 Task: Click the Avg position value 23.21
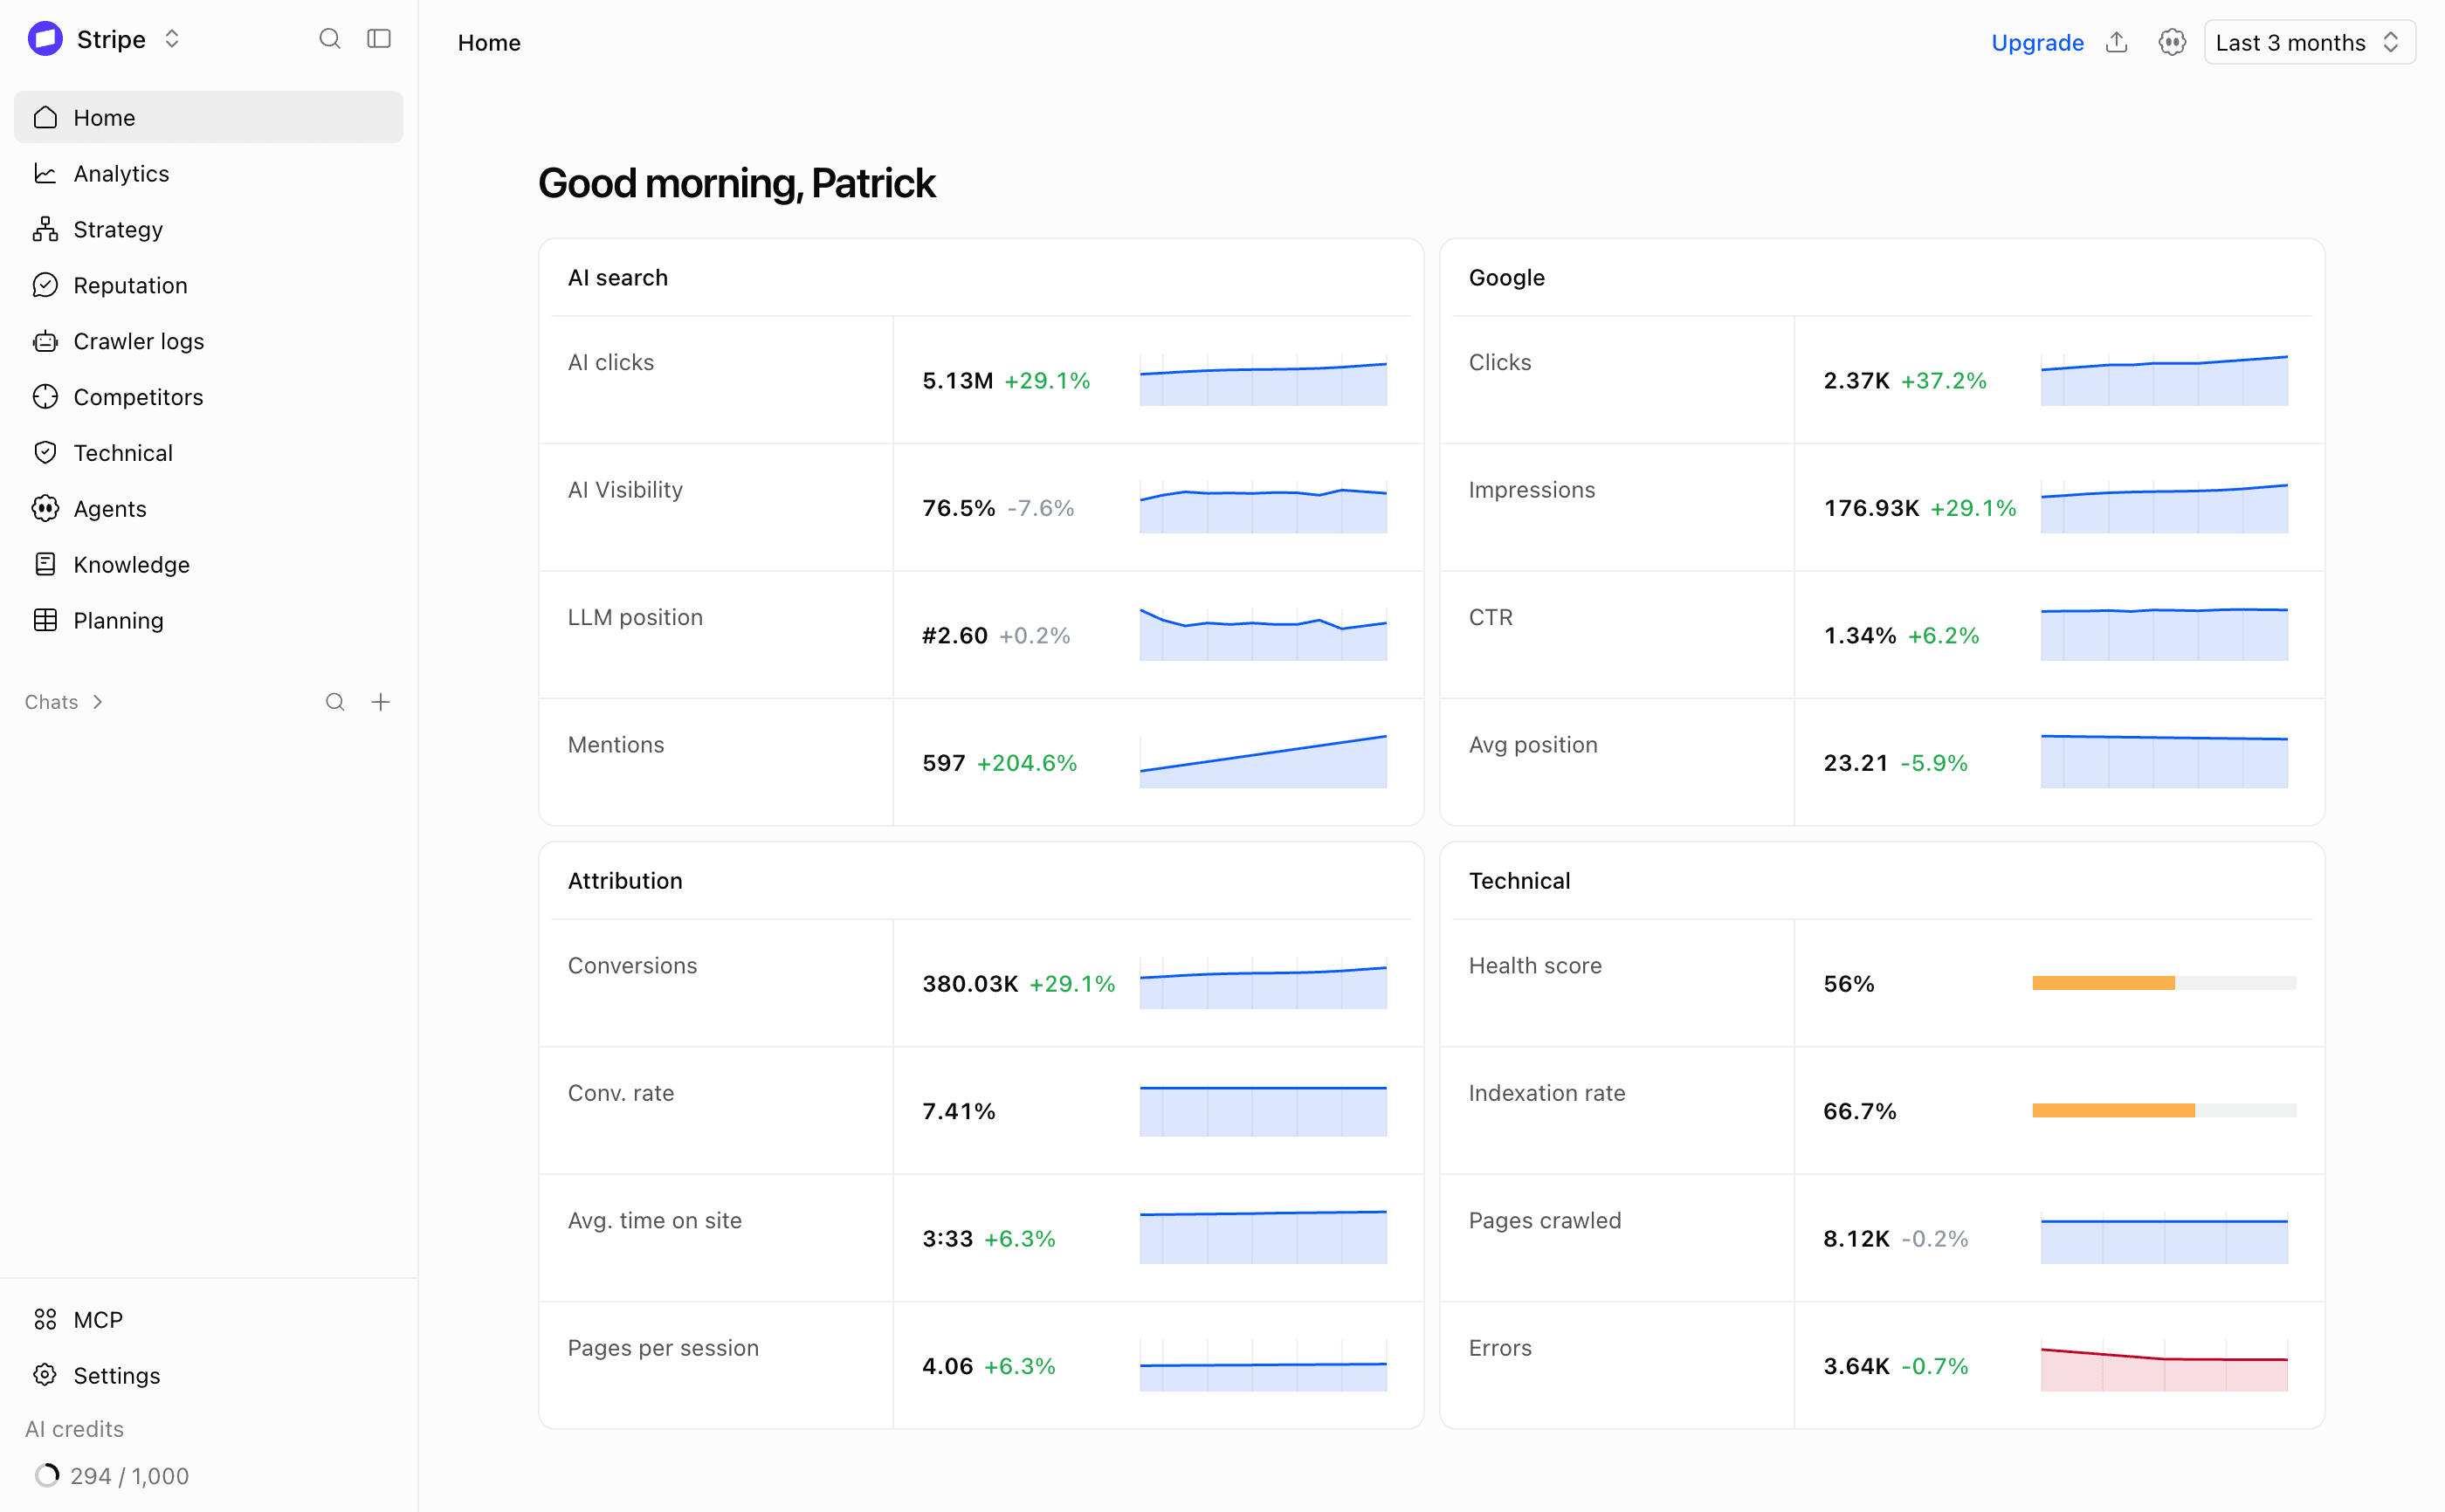click(1855, 763)
